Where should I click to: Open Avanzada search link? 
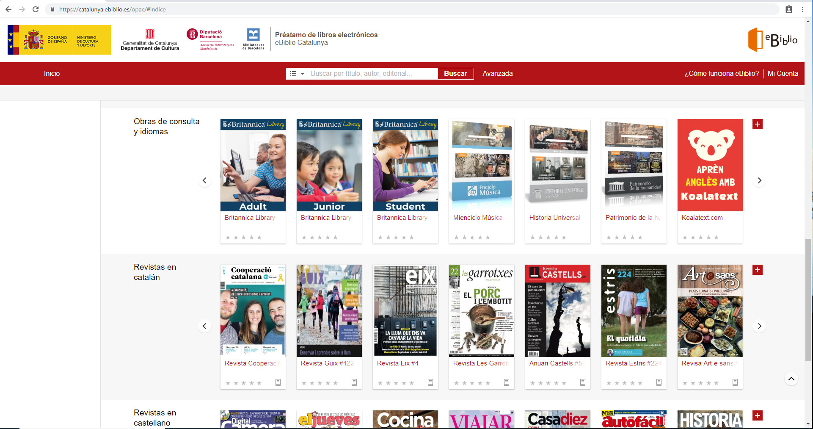[497, 74]
